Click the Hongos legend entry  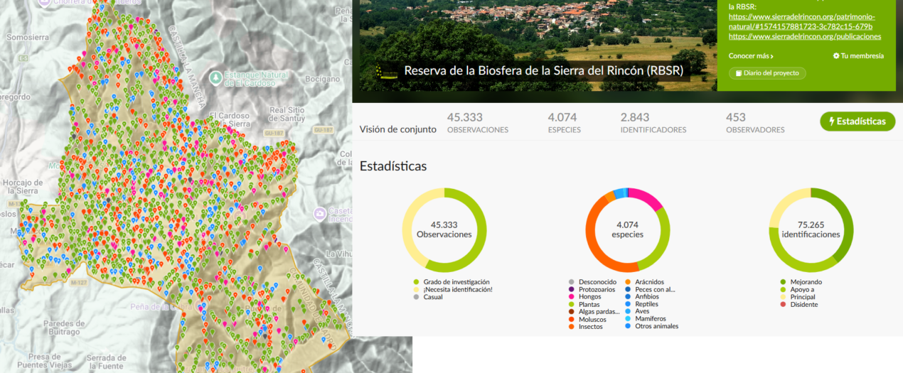[x=584, y=297]
